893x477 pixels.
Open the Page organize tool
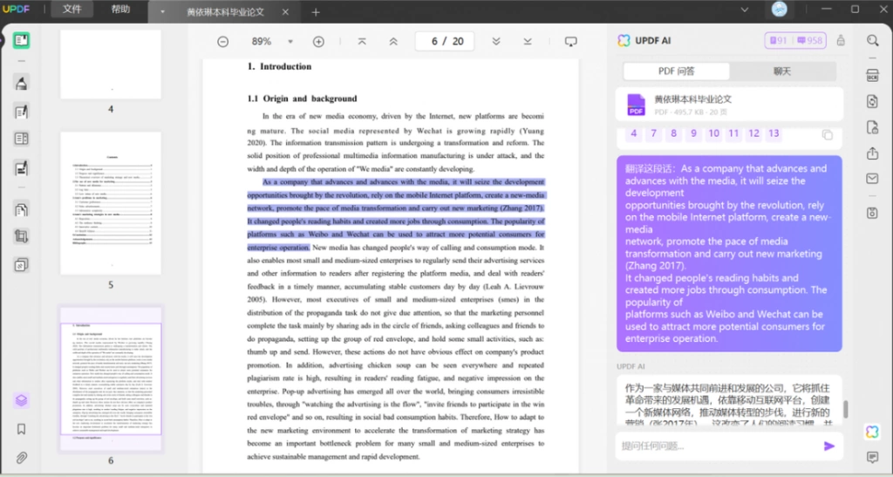click(x=21, y=139)
